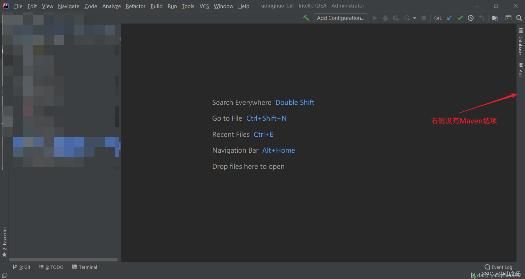Click the project panel horizontal scrollbar

pos(63,259)
